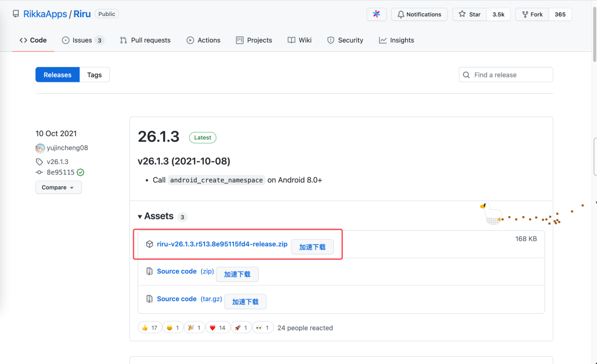Star the repository
The image size is (597, 364).
click(469, 14)
